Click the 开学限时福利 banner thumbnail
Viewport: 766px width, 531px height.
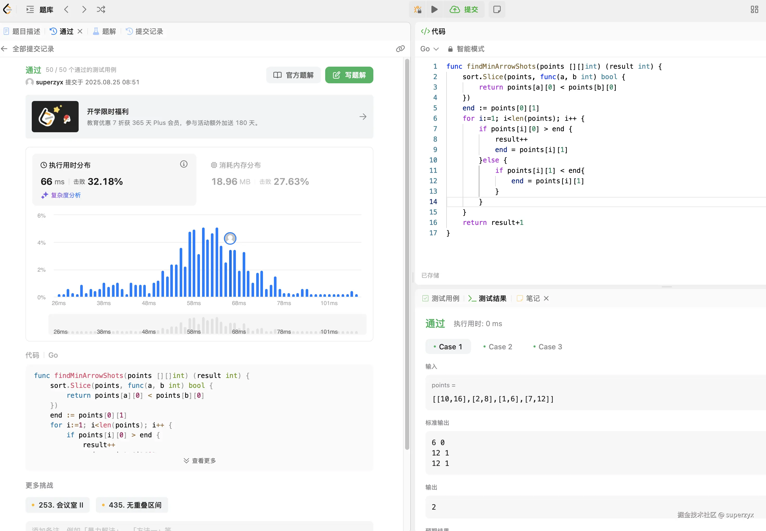coord(55,117)
